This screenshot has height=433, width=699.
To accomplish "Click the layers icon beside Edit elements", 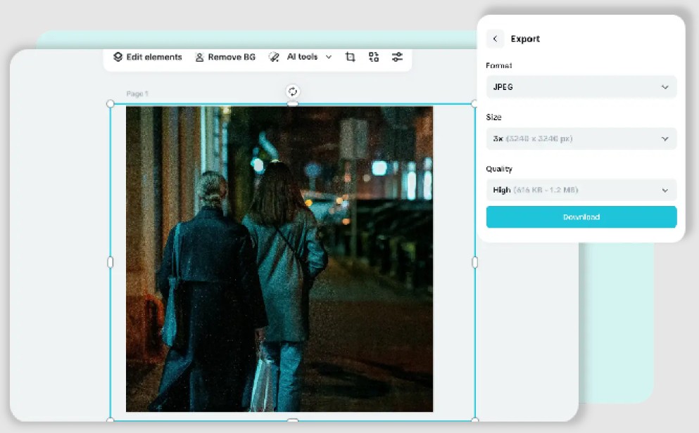I will point(118,57).
